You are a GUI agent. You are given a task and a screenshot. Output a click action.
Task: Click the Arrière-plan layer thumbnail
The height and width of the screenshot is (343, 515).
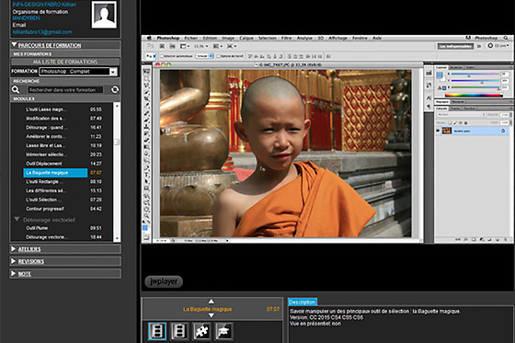[x=447, y=131]
